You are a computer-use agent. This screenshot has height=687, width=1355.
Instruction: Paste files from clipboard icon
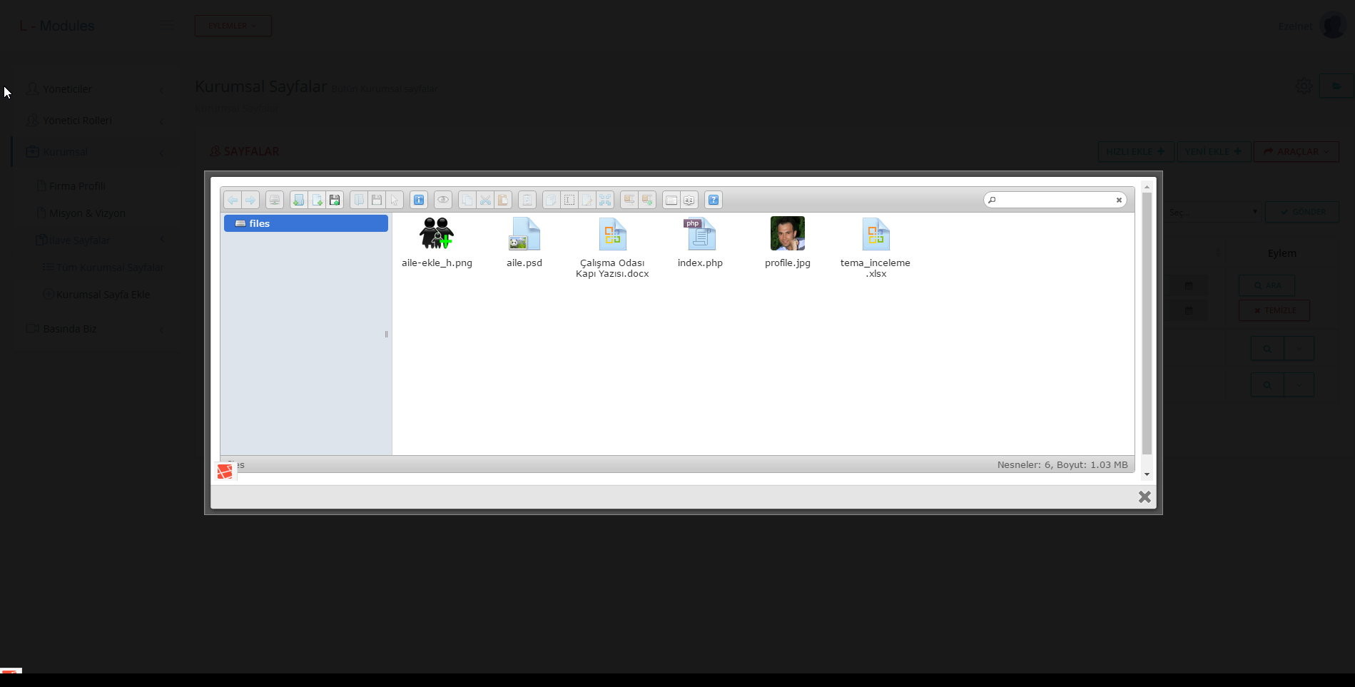click(503, 200)
